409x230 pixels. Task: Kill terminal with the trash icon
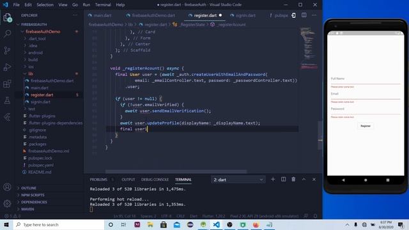tap(293, 180)
